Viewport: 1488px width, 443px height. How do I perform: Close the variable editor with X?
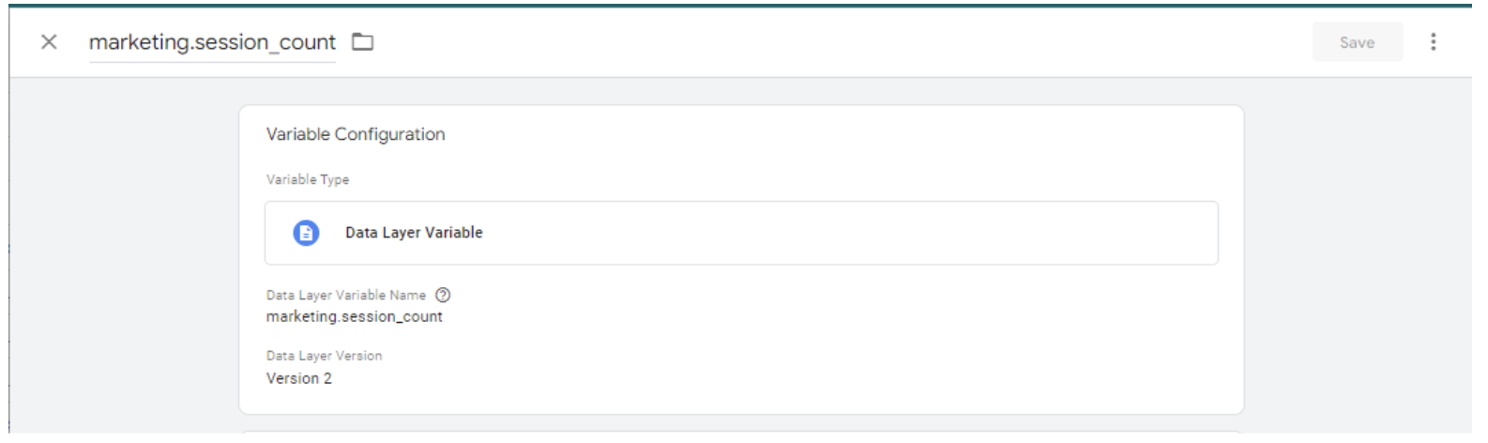point(49,42)
